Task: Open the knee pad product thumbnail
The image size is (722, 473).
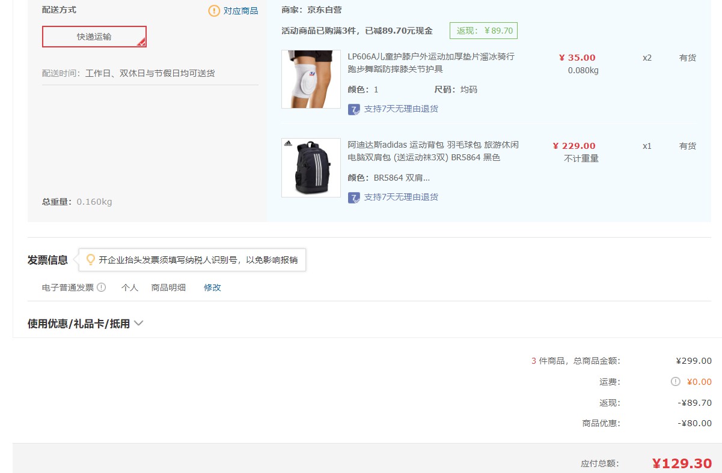Action: [311, 79]
